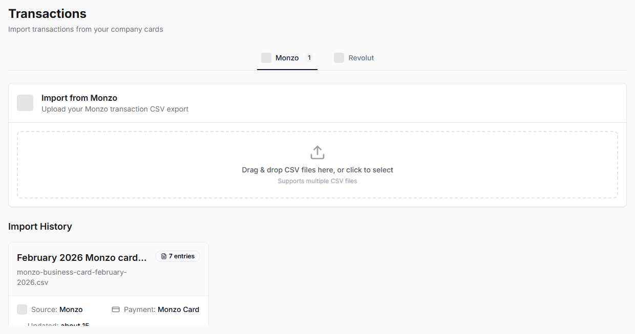635x334 pixels.
Task: Click the document icon in 7 entries badge
Action: tap(164, 256)
